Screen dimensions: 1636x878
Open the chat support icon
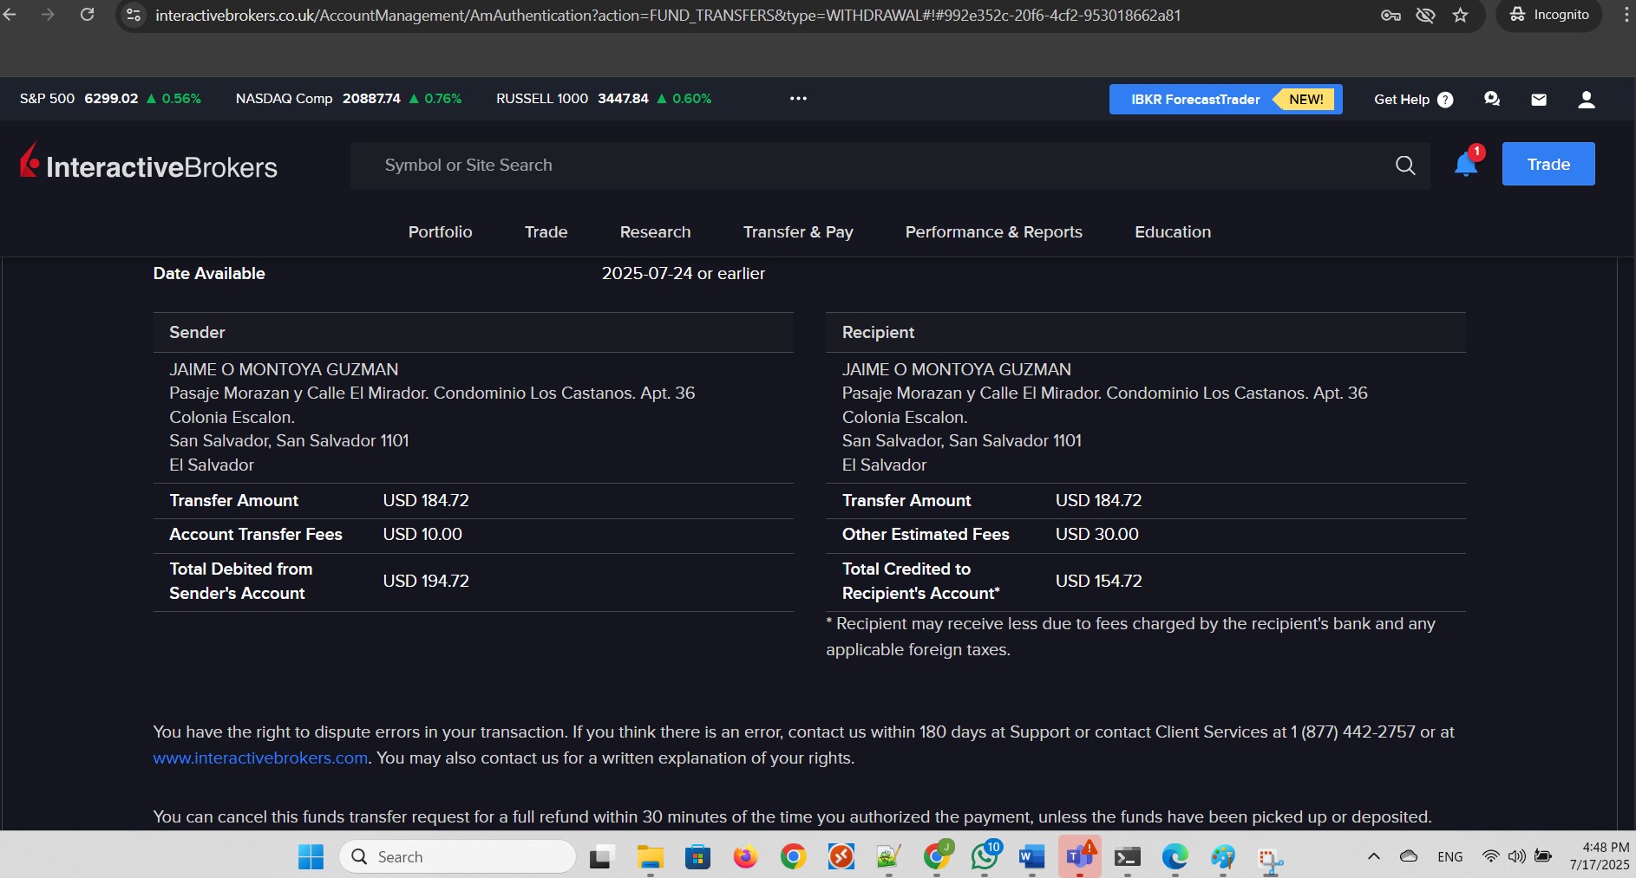1492,99
